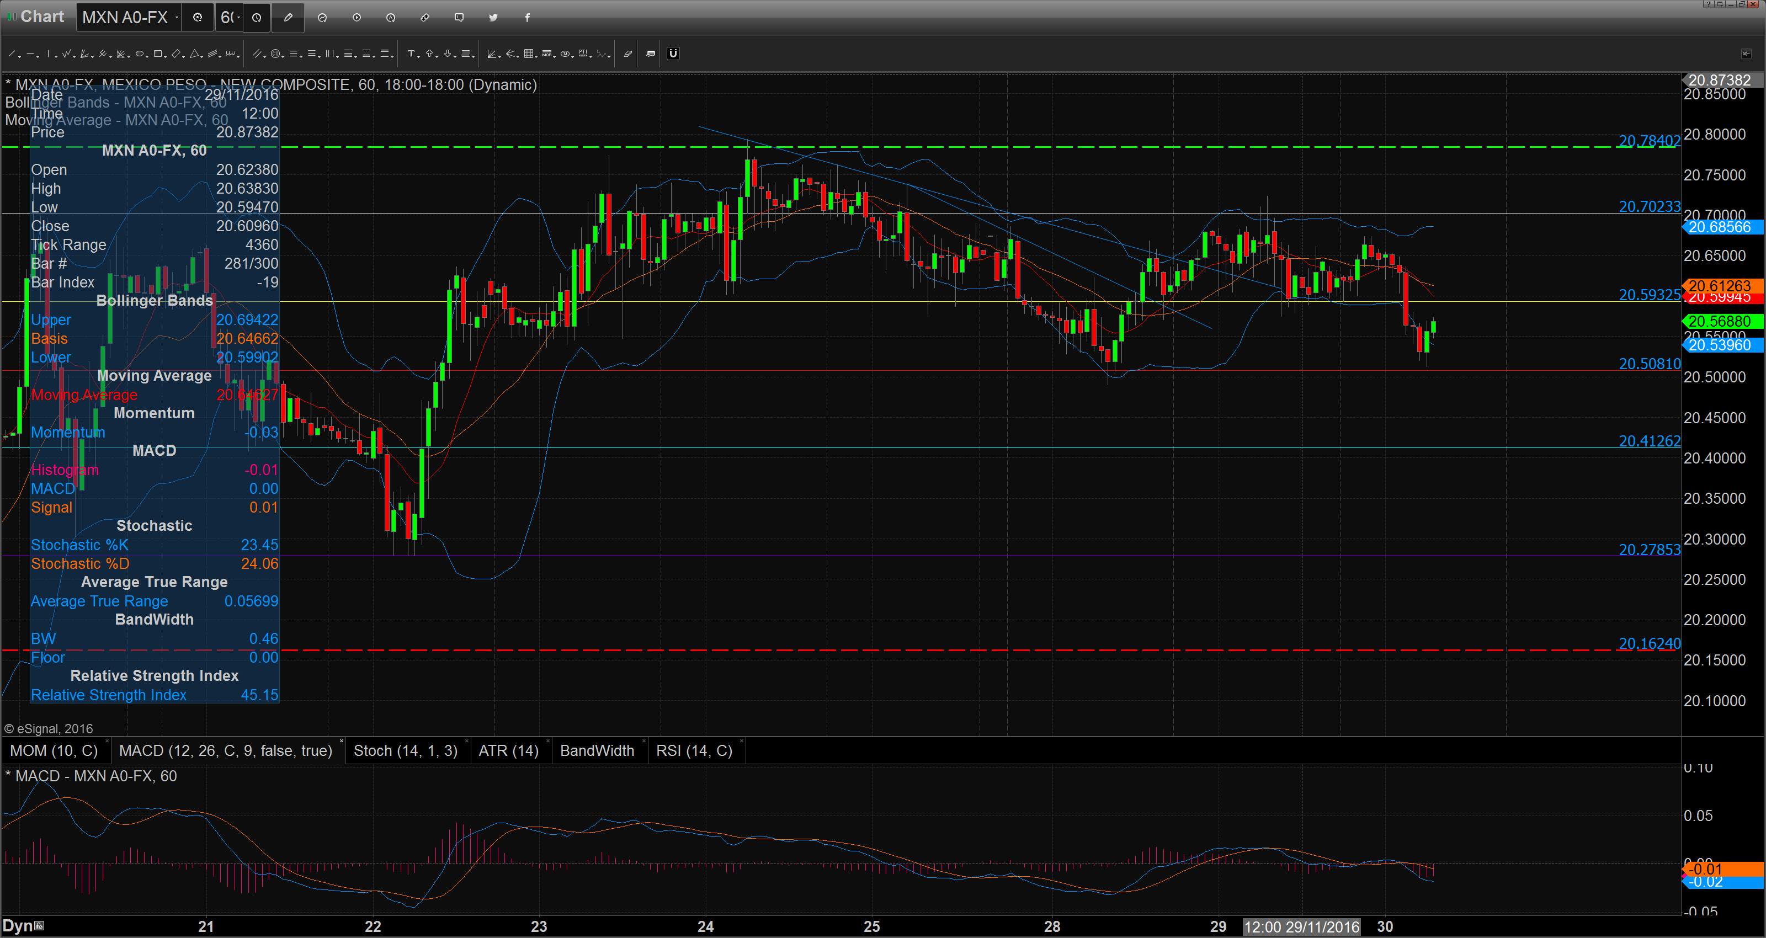
Task: Select the parallel channel lines tool
Action: pyautogui.click(x=257, y=54)
